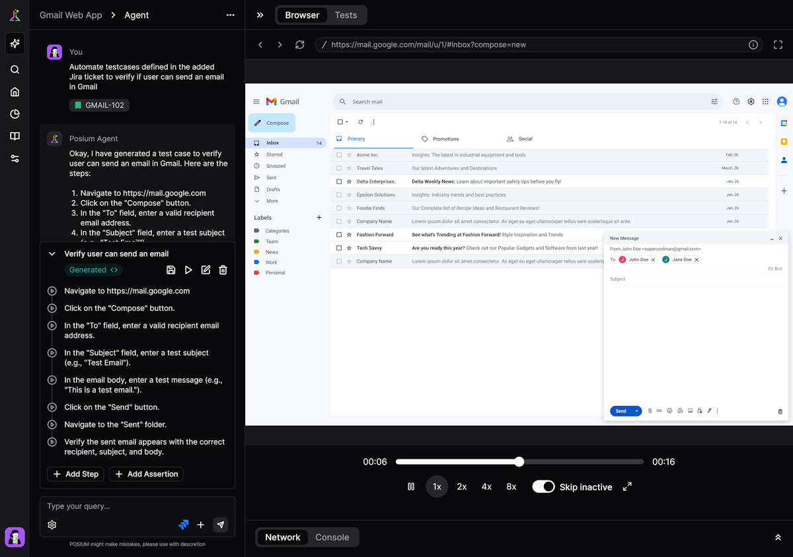Image resolution: width=793 pixels, height=557 pixels.
Task: Click the pause playback button
Action: 411,486
